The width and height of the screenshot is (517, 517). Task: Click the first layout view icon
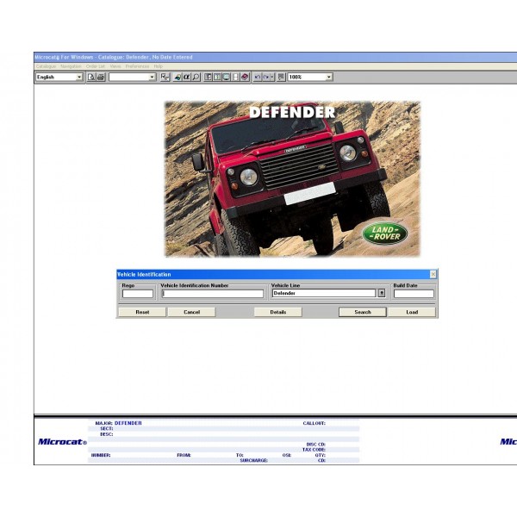pyautogui.click(x=208, y=78)
